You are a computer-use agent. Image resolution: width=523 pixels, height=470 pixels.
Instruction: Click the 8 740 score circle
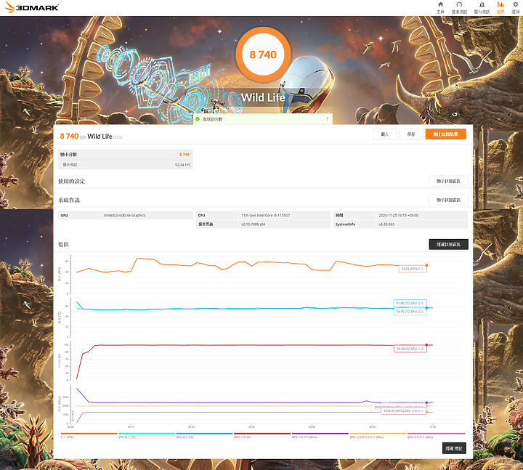[x=263, y=54]
